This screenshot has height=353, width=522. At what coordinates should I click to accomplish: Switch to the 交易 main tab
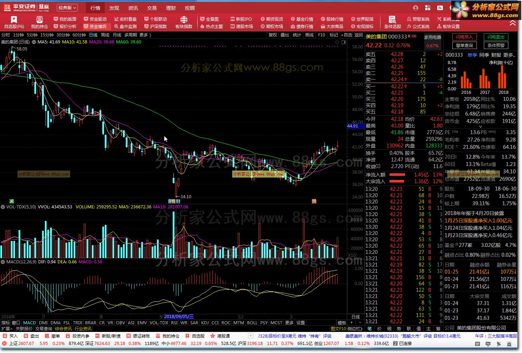tap(152, 8)
